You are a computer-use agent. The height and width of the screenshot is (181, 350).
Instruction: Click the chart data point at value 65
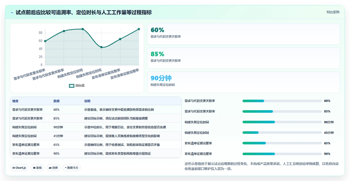120,39
